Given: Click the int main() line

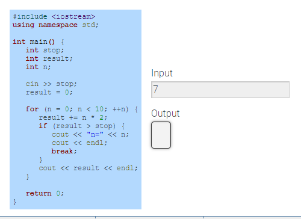Looking at the screenshot, I should coord(39,42).
